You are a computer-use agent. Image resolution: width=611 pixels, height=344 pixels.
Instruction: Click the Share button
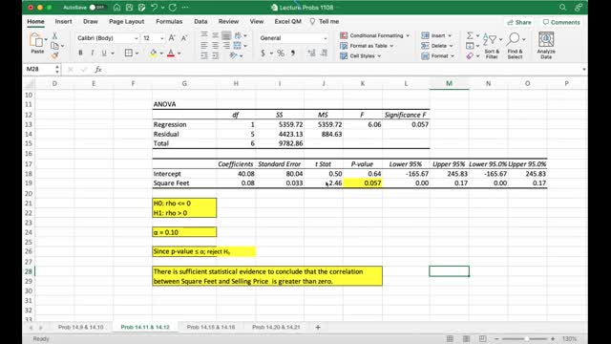(x=519, y=22)
